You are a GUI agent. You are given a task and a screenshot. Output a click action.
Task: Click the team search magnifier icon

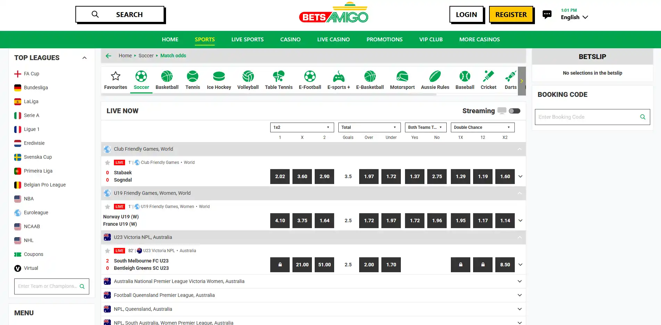(82, 286)
